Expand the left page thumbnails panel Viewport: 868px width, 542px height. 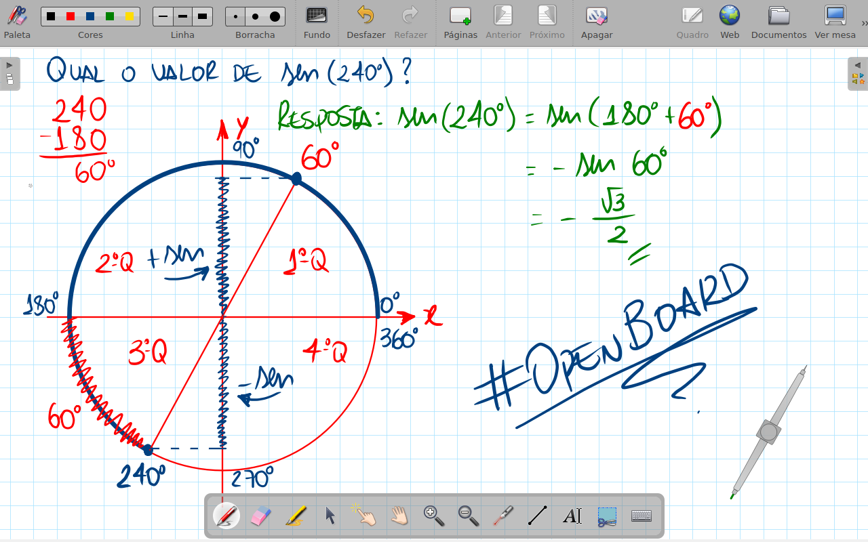9,73
